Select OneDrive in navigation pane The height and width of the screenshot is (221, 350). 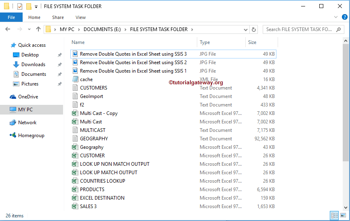click(x=28, y=97)
